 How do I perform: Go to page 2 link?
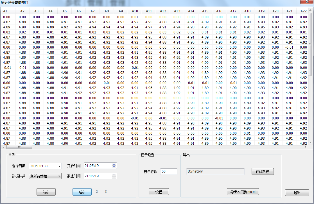97,192
